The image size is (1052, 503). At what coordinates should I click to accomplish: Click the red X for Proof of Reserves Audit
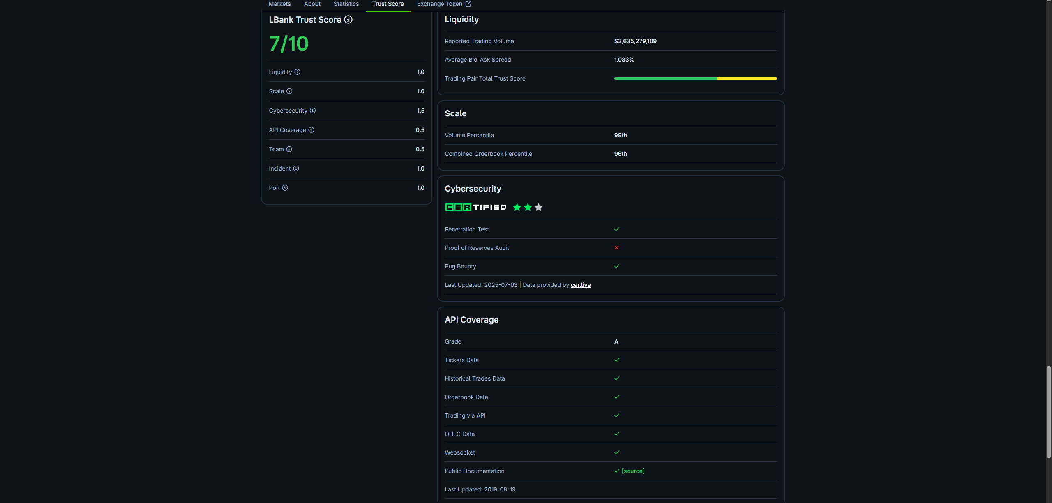(616, 248)
